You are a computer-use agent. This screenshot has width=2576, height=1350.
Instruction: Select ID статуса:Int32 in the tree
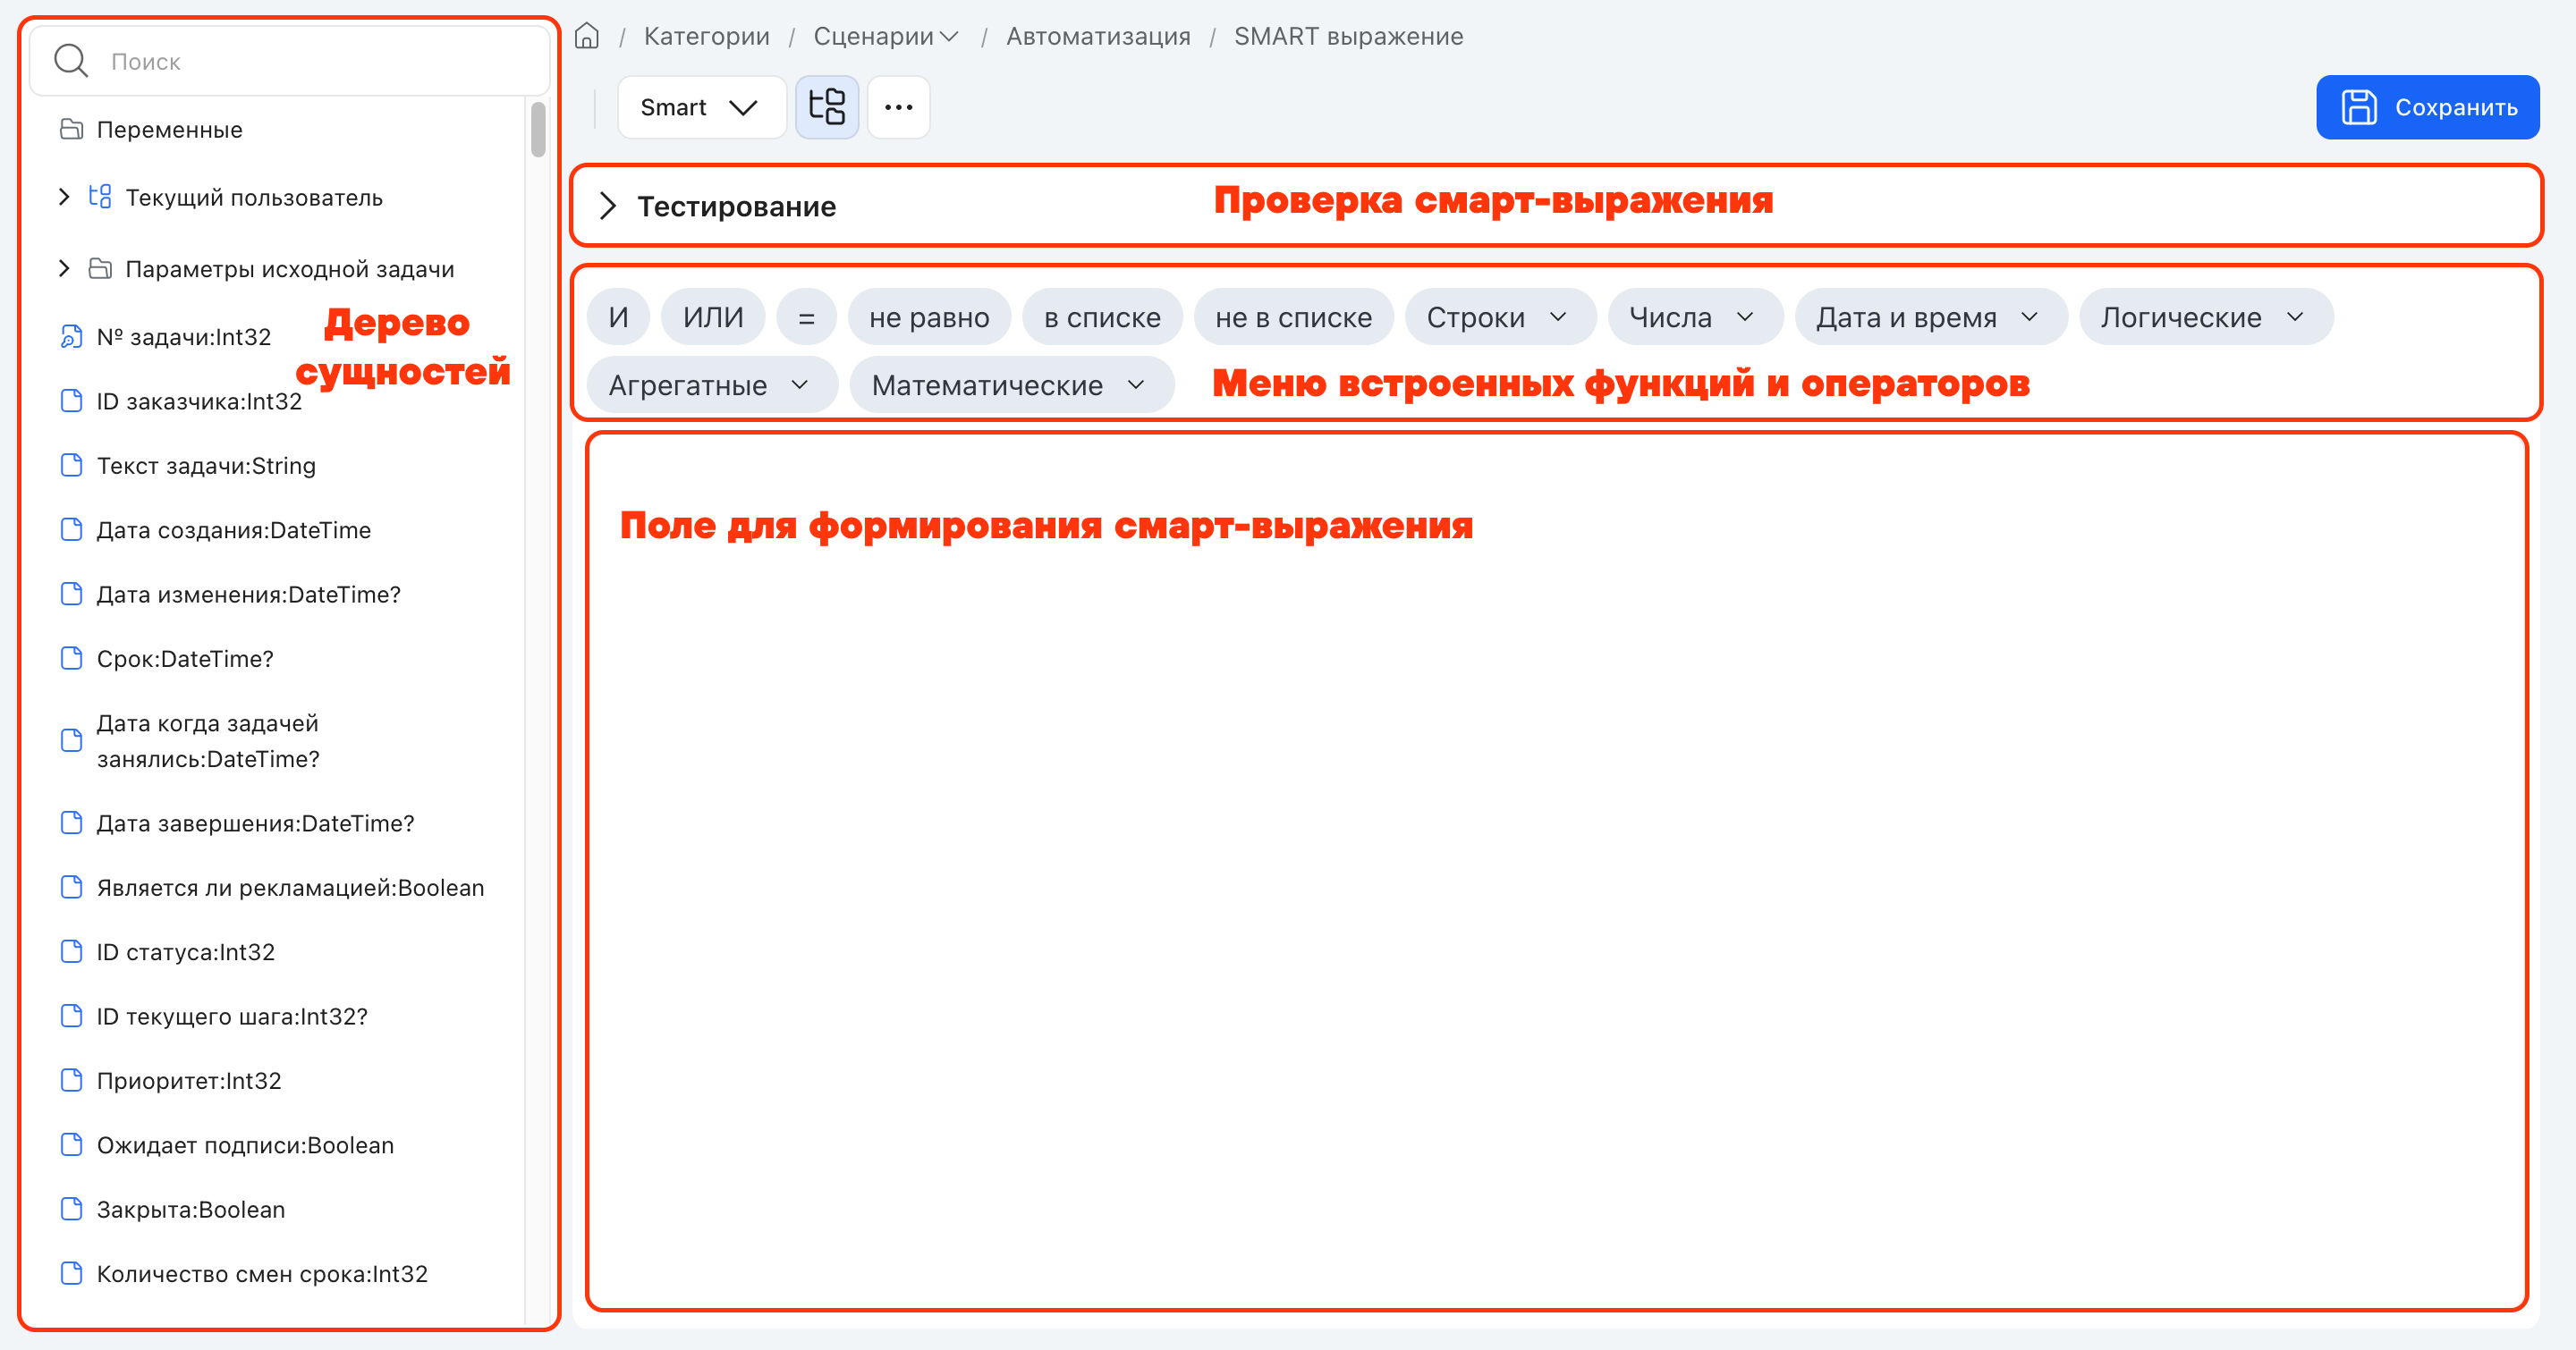click(x=185, y=951)
